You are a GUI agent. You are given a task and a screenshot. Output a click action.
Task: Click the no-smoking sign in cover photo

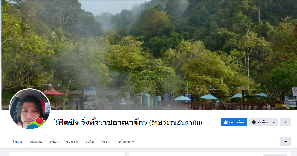coord(294,91)
